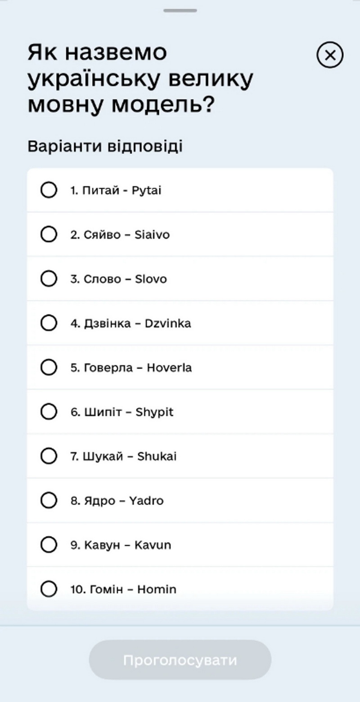Pick the Ядро - Yadro radio button
The width and height of the screenshot is (360, 702).
pos(49,500)
